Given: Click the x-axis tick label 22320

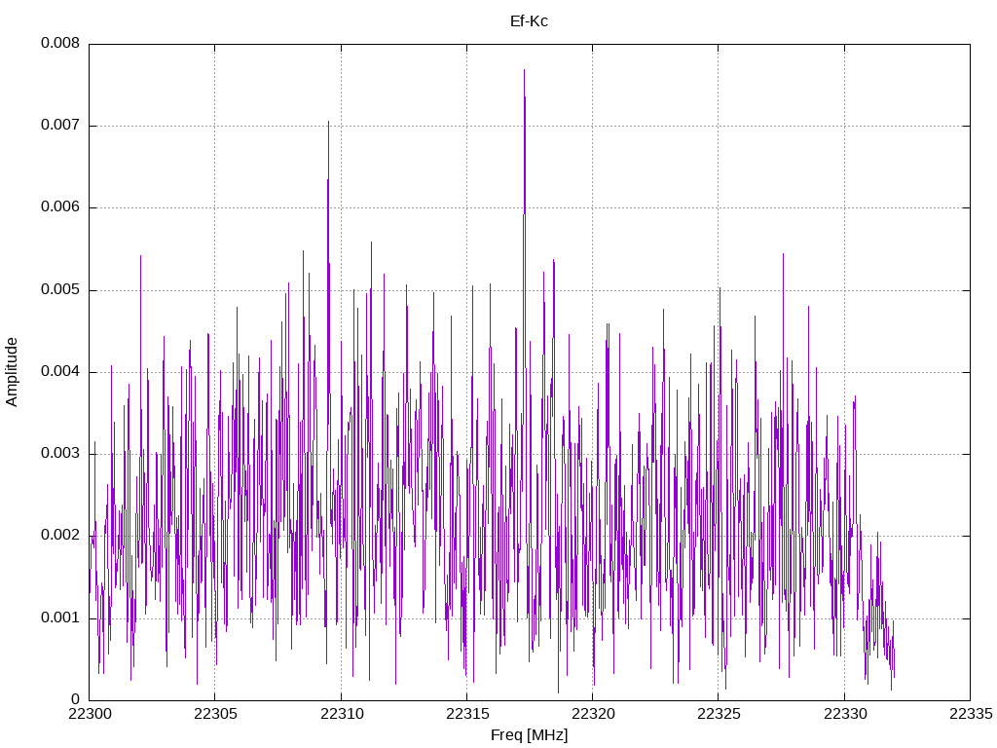Looking at the screenshot, I should tap(593, 714).
